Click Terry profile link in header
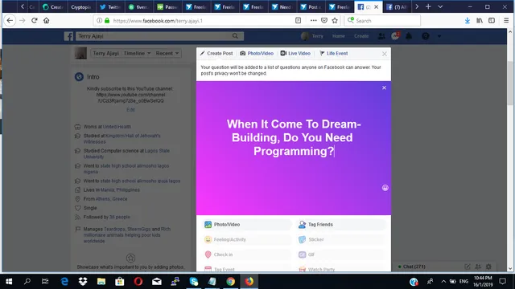This screenshot has width=515, height=289. pos(312,36)
